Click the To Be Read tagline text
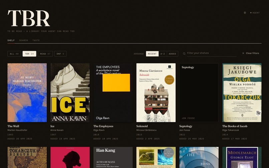Screen dimensions: 269x168 point(41,31)
